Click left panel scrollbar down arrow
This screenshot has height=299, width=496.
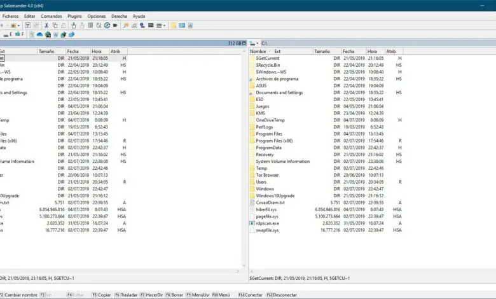[244, 265]
